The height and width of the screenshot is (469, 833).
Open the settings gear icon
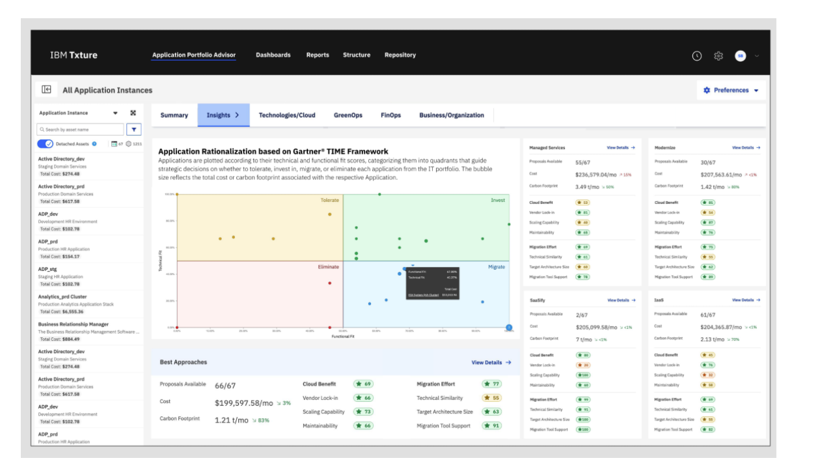click(x=718, y=56)
